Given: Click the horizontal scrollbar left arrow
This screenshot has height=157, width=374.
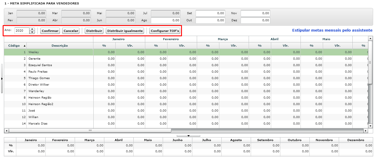Looking at the screenshot, I should point(6,130).
